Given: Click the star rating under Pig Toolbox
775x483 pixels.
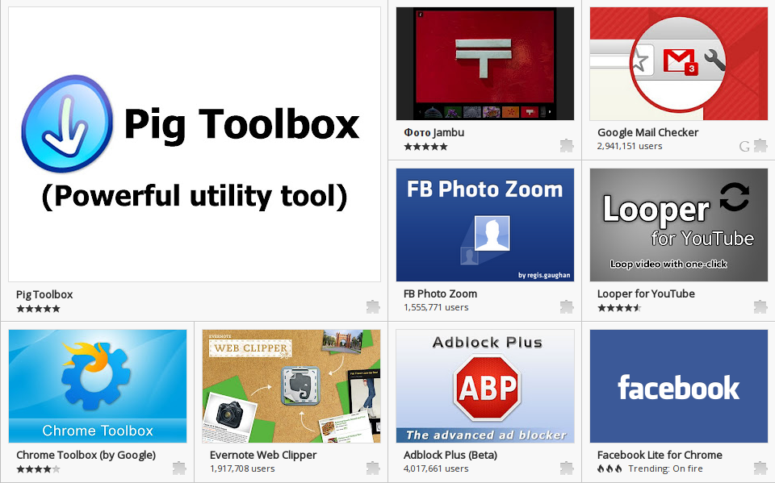Looking at the screenshot, I should coord(38,308).
